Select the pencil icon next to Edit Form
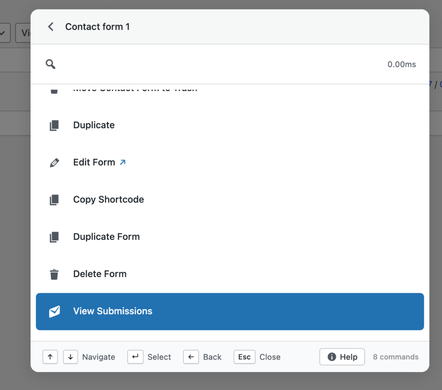This screenshot has height=390, width=442. tap(54, 162)
